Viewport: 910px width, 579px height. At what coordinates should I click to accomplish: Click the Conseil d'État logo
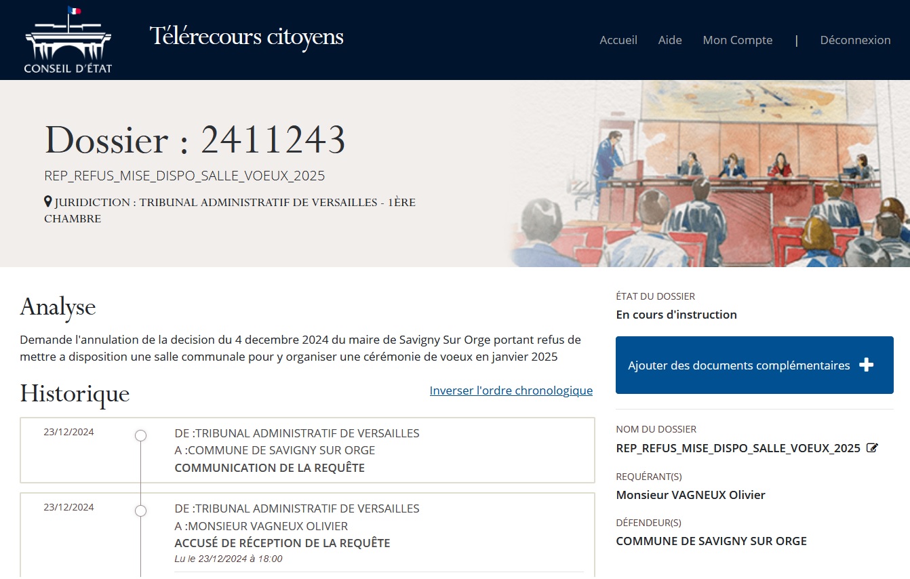point(68,40)
